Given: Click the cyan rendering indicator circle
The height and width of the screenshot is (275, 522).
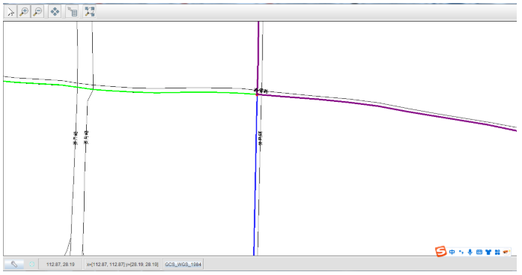Looking at the screenshot, I should pos(32,265).
